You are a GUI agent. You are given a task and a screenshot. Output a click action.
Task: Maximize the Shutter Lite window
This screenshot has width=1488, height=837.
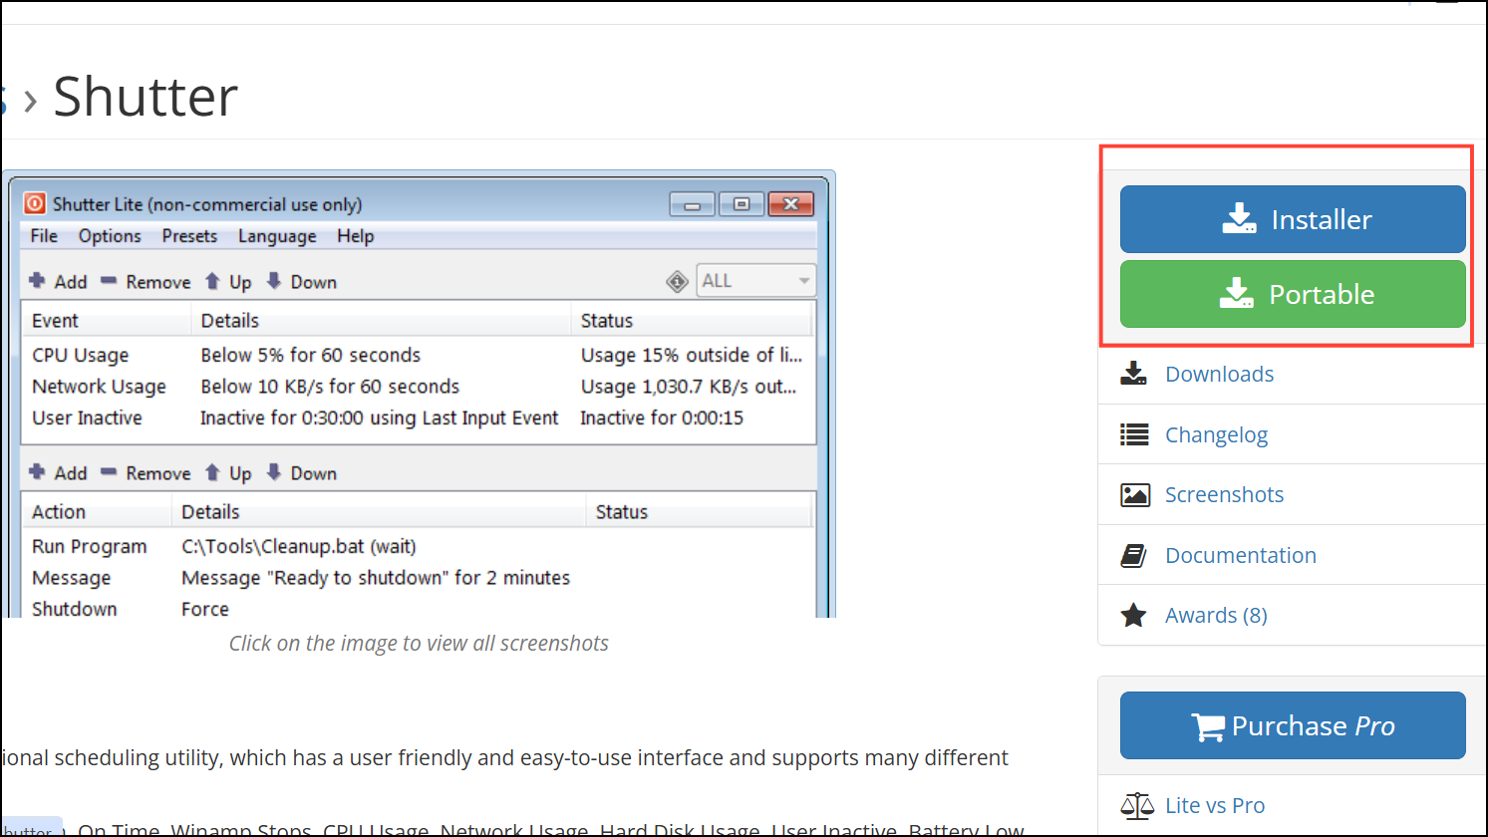[x=741, y=204]
